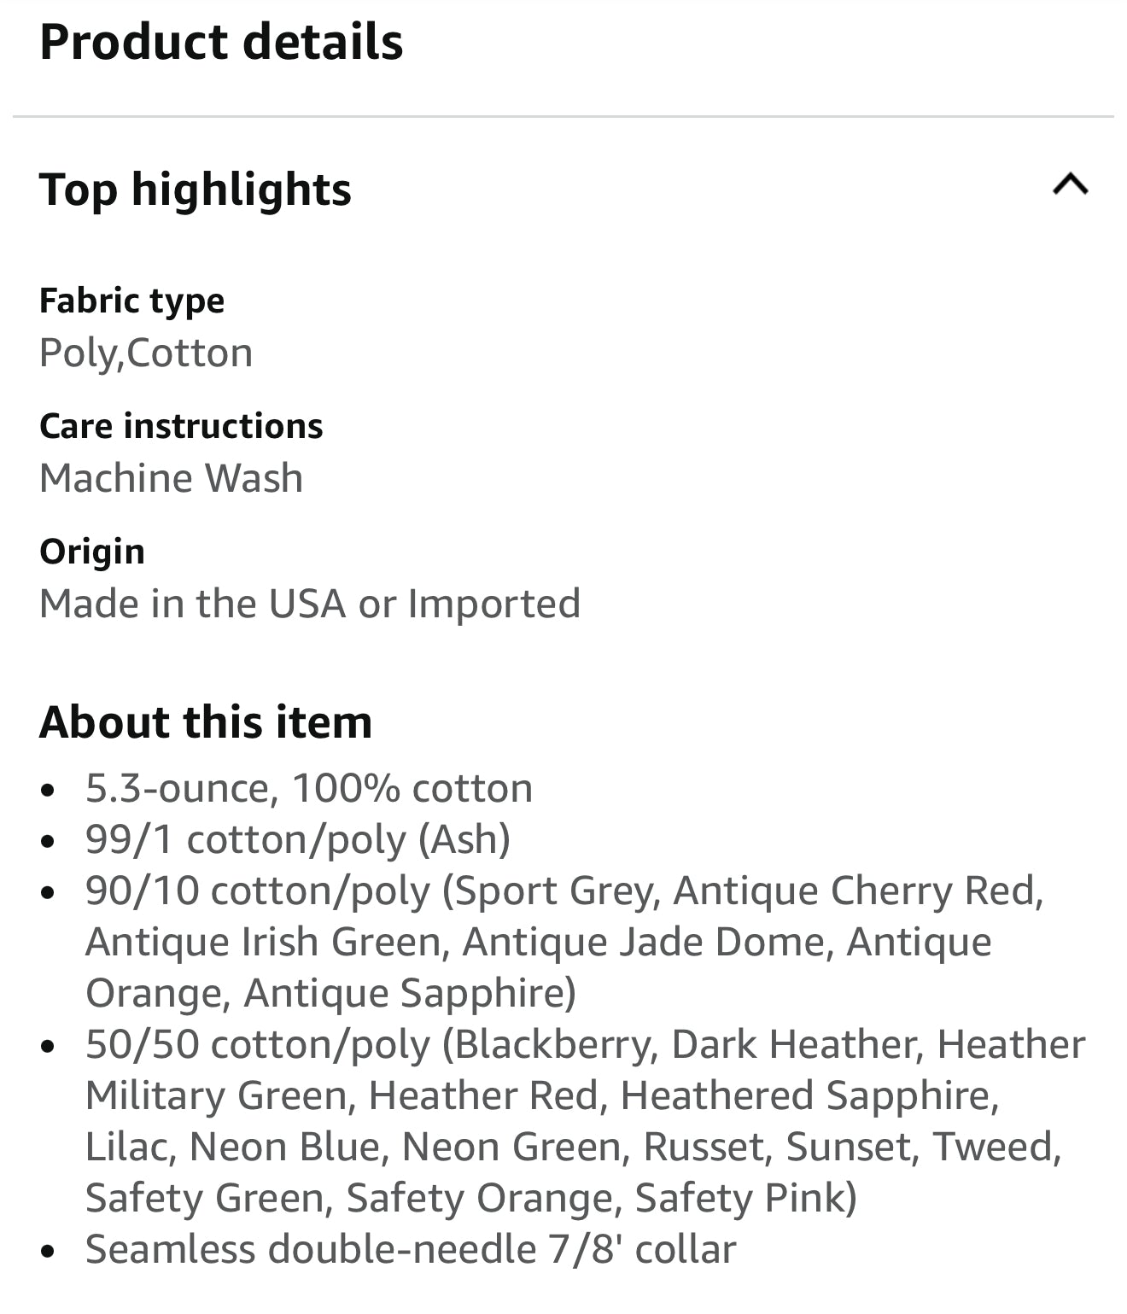This screenshot has height=1314, width=1127.
Task: Click the Safety Green, Safety Orange line
Action: 471,1198
